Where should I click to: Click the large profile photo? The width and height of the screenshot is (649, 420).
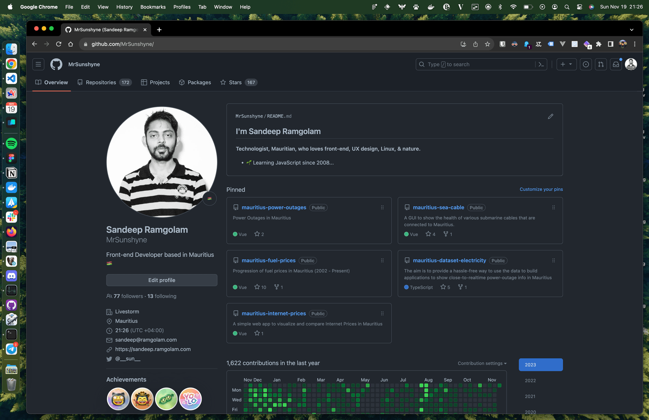tap(162, 162)
